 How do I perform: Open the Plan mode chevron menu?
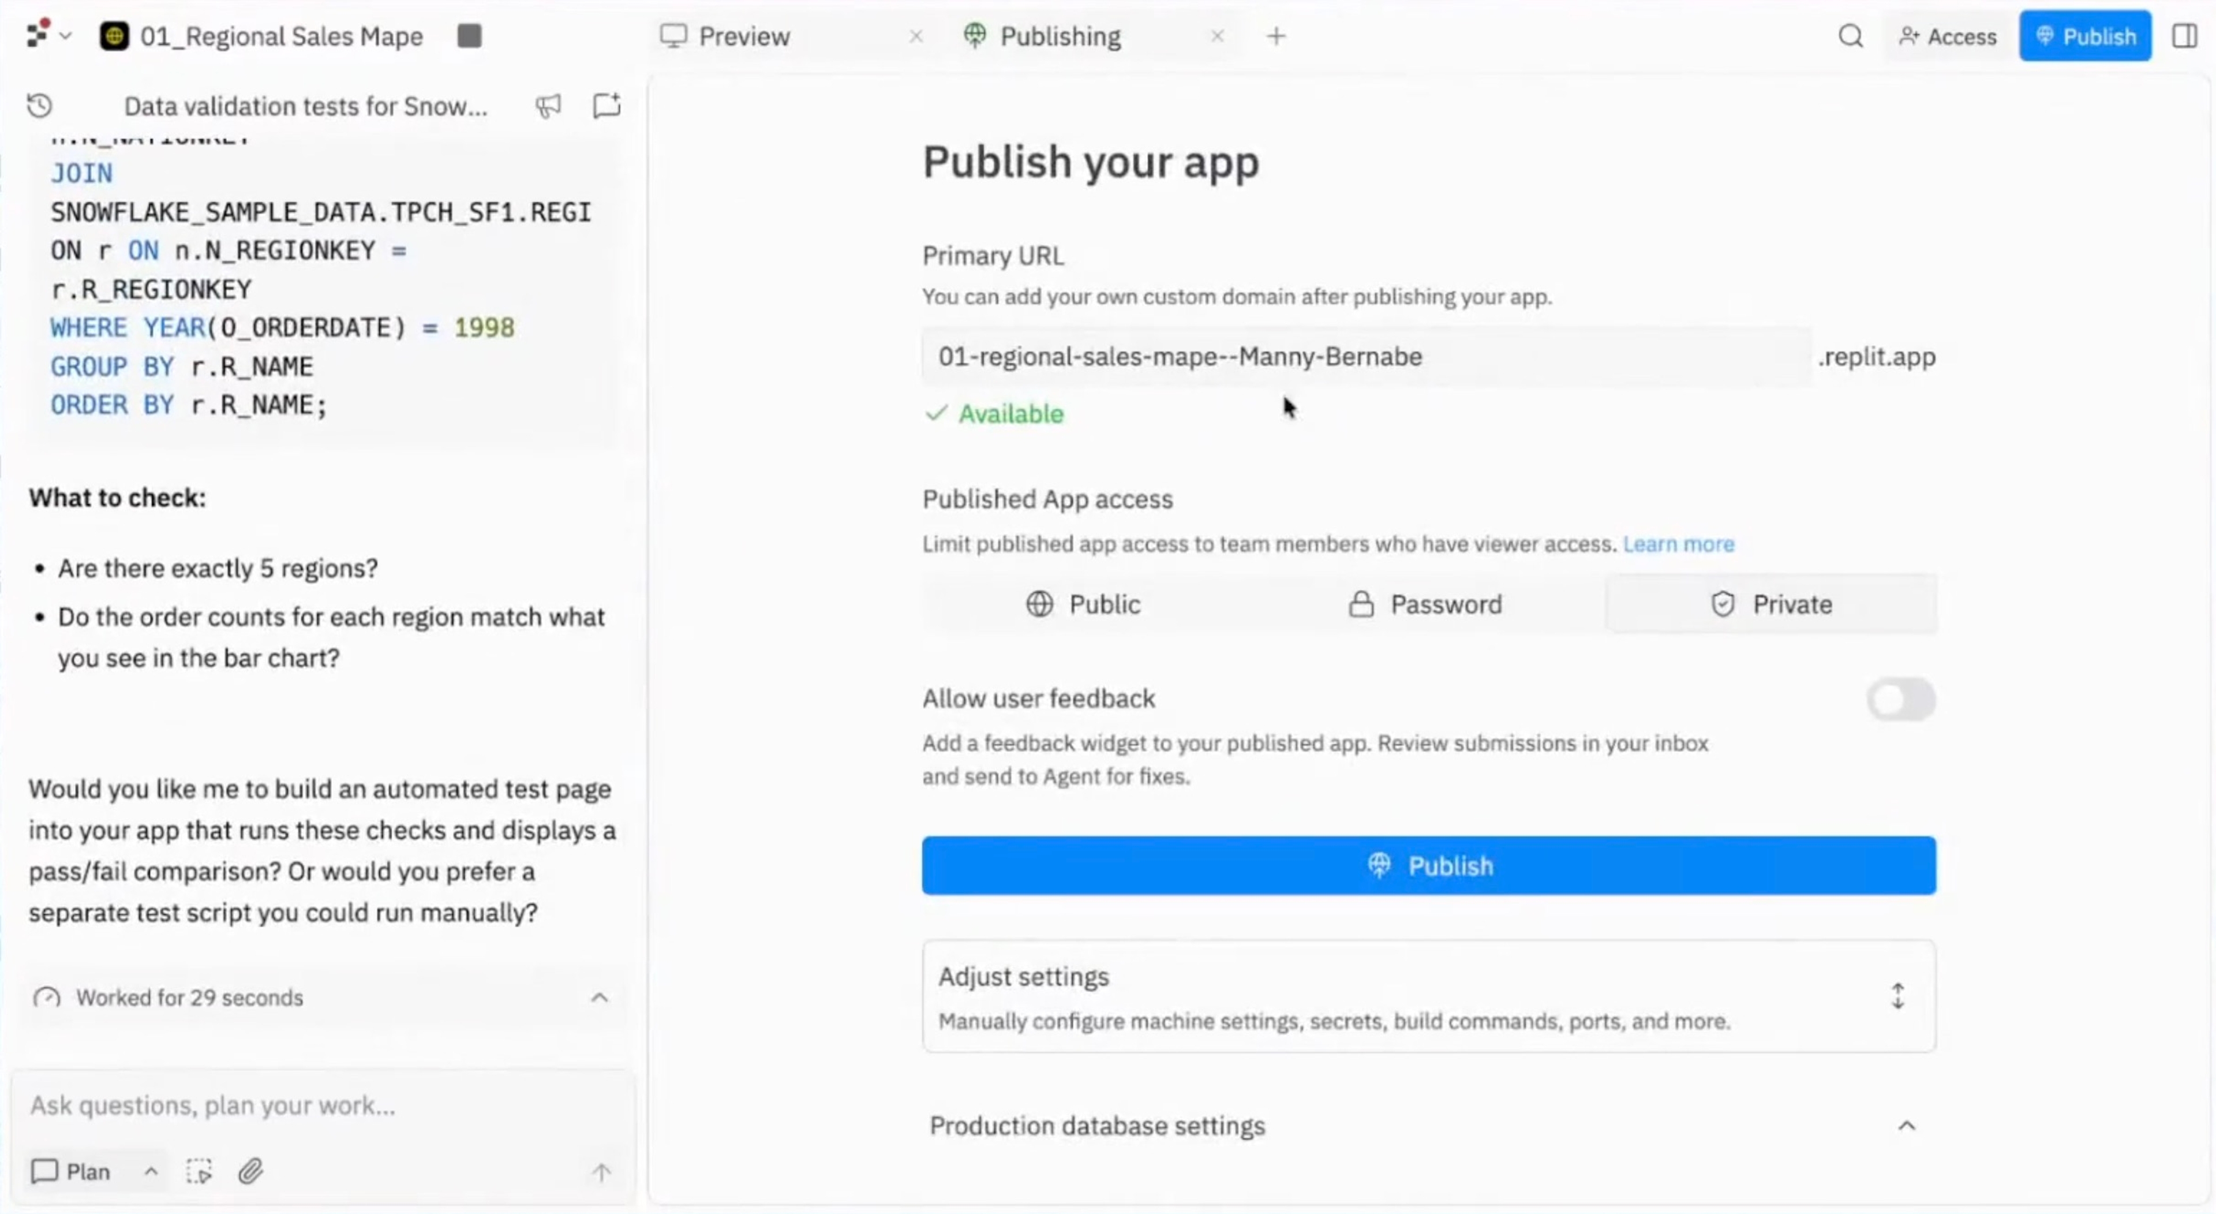[151, 1171]
